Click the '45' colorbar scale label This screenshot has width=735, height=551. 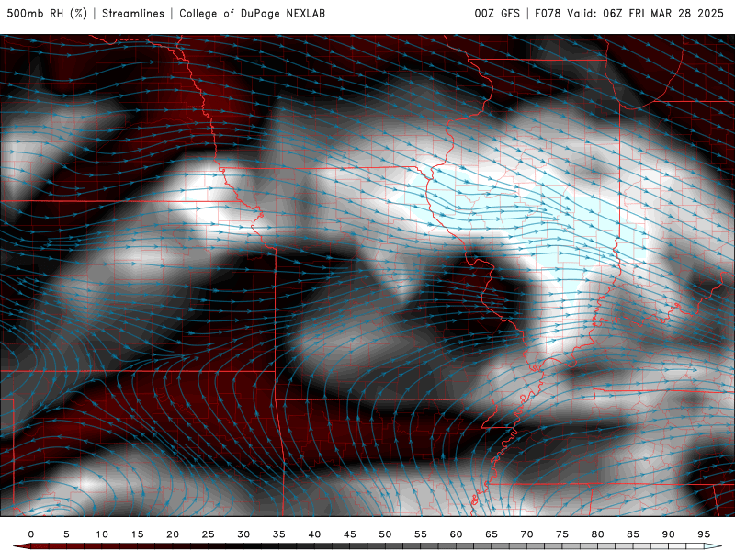click(350, 534)
